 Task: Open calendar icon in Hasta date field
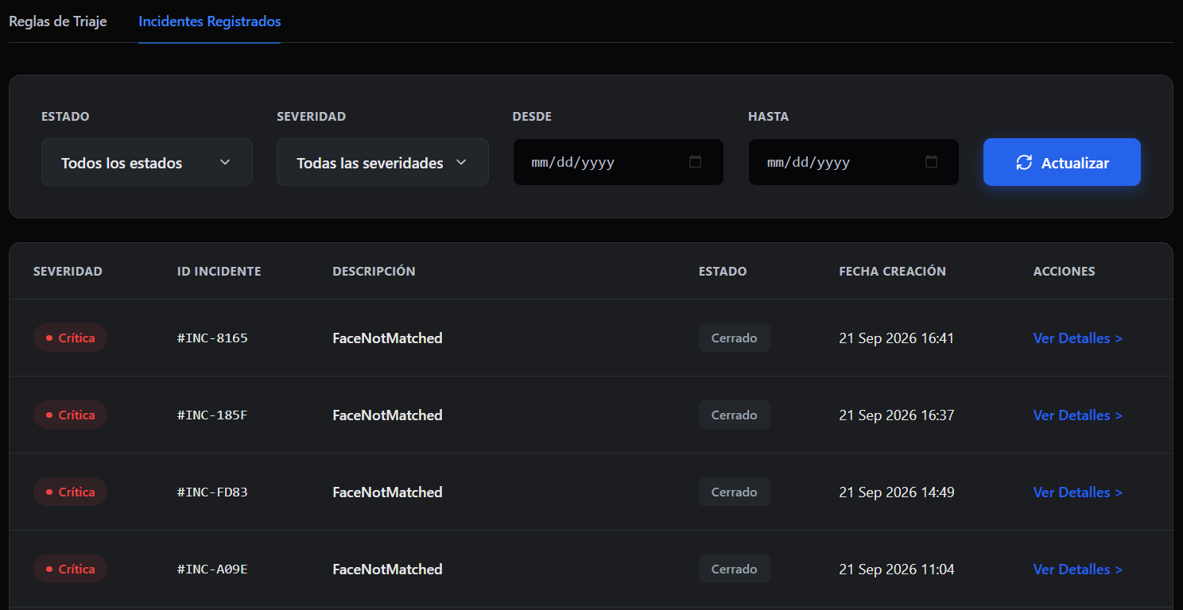931,162
